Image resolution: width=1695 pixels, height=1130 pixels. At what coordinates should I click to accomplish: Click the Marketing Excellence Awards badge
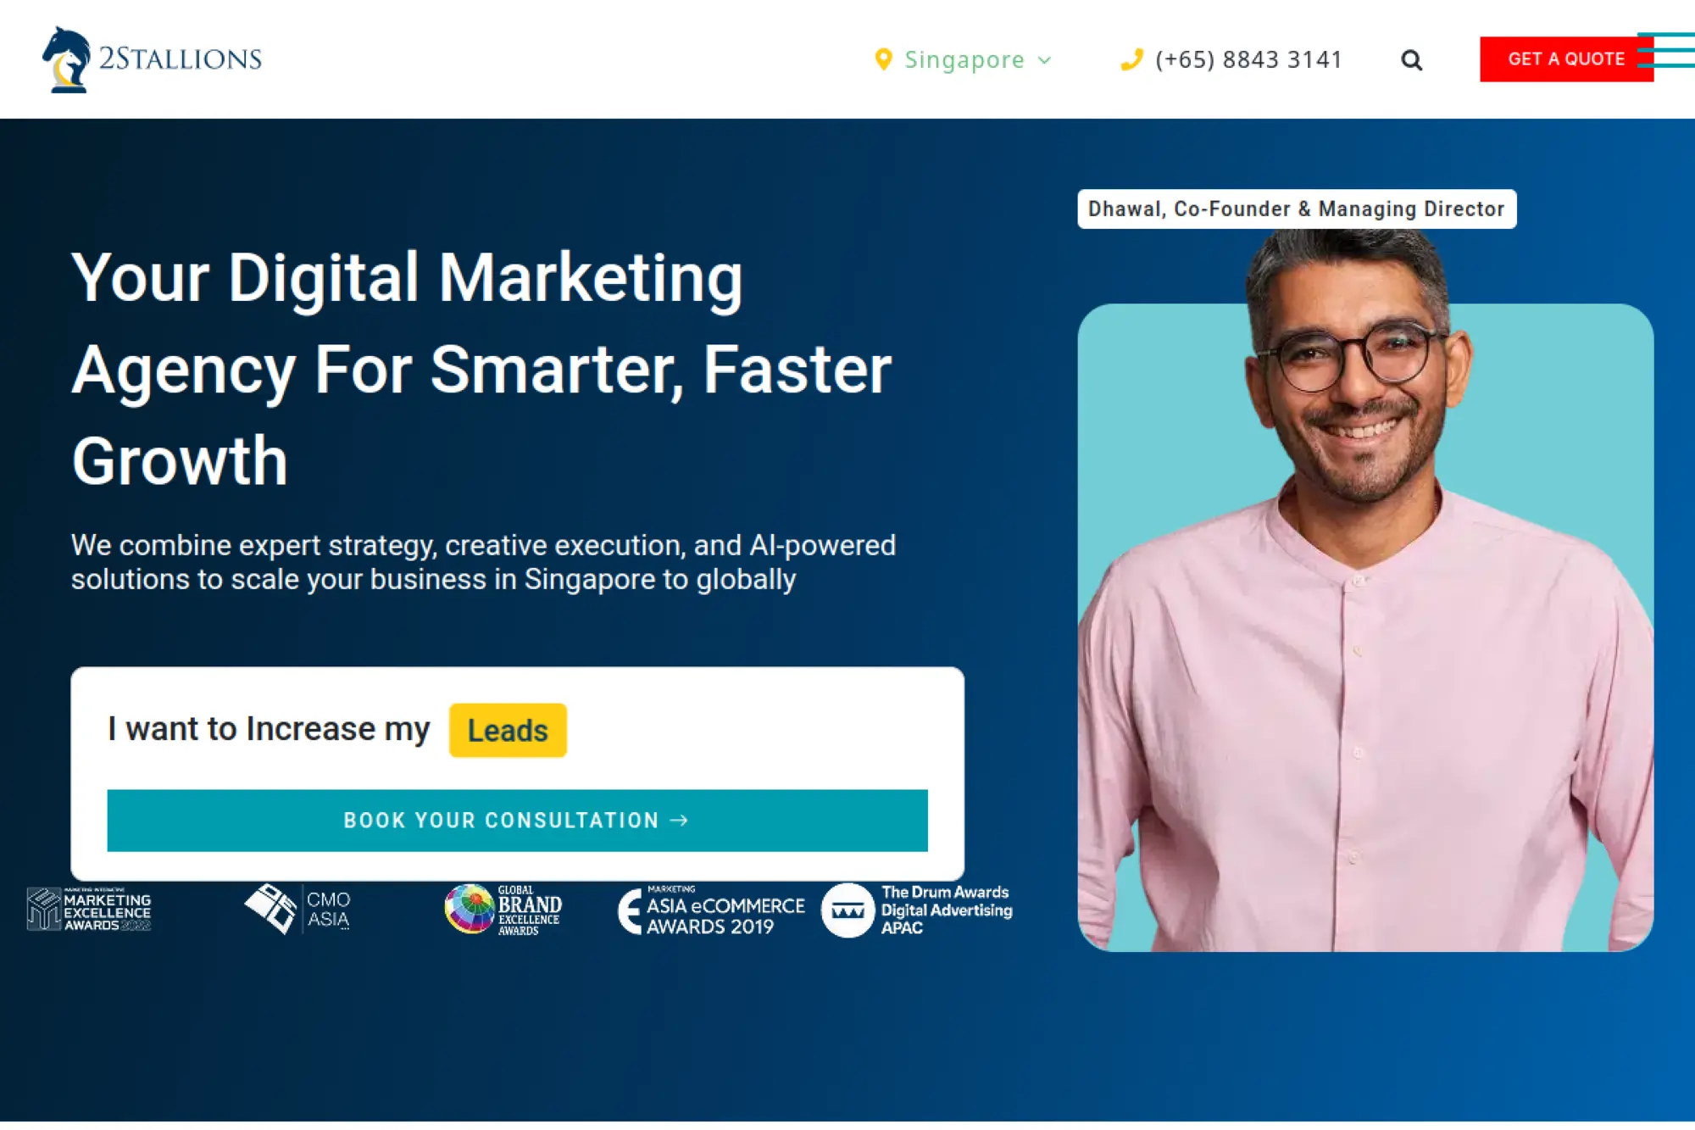click(89, 910)
